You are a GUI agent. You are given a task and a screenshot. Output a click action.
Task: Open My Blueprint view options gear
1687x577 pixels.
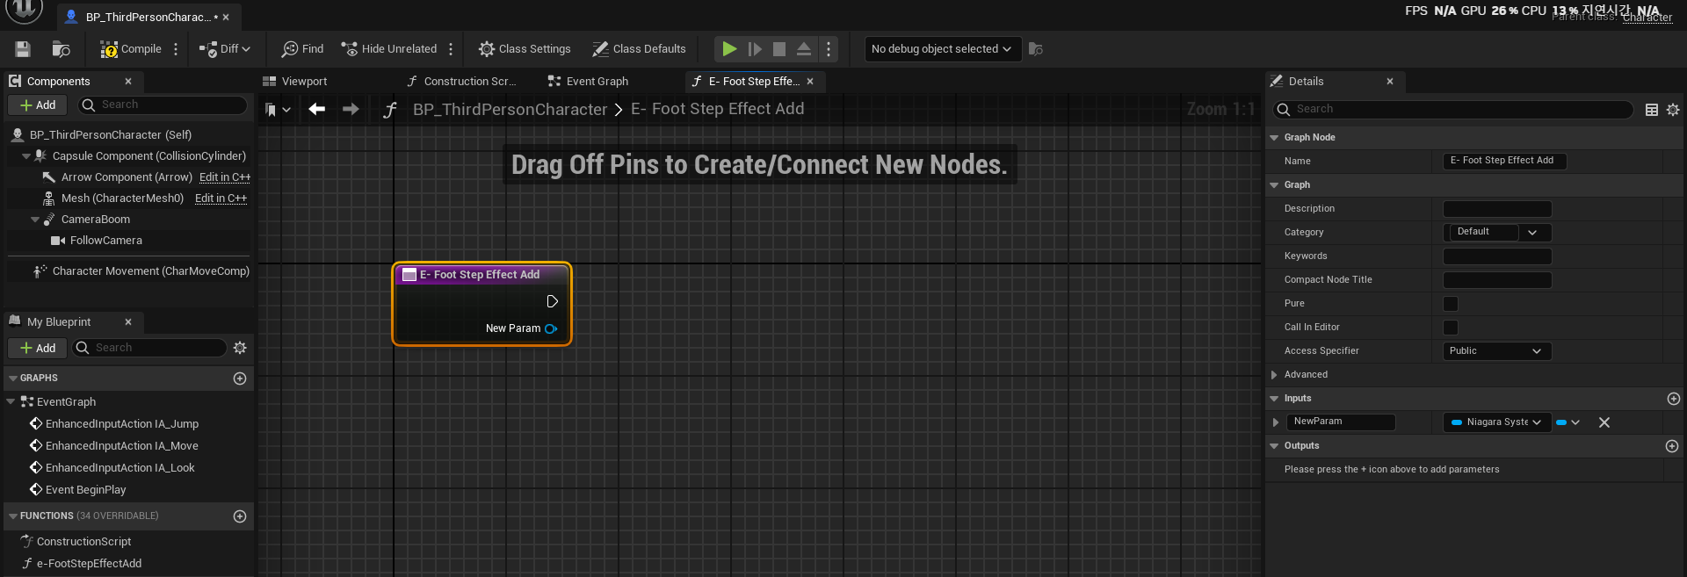240,348
